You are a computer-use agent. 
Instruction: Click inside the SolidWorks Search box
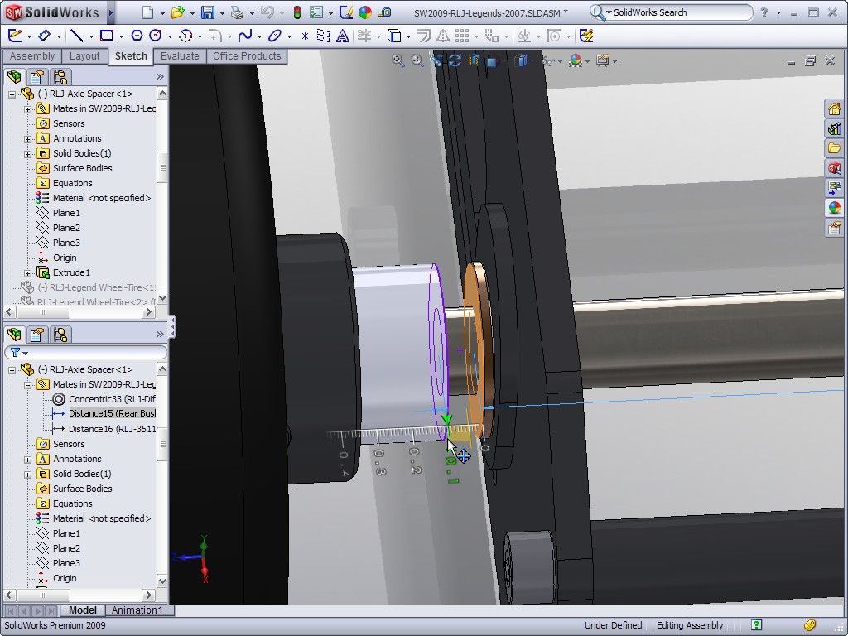pos(679,12)
